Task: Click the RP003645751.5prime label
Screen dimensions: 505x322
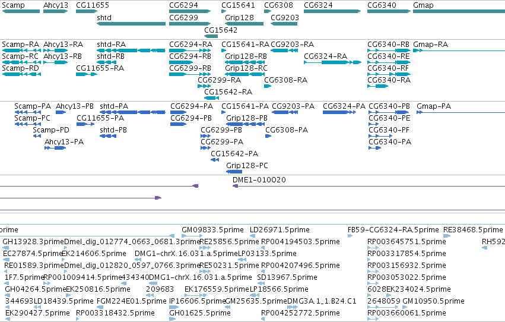Action: [x=406, y=242]
